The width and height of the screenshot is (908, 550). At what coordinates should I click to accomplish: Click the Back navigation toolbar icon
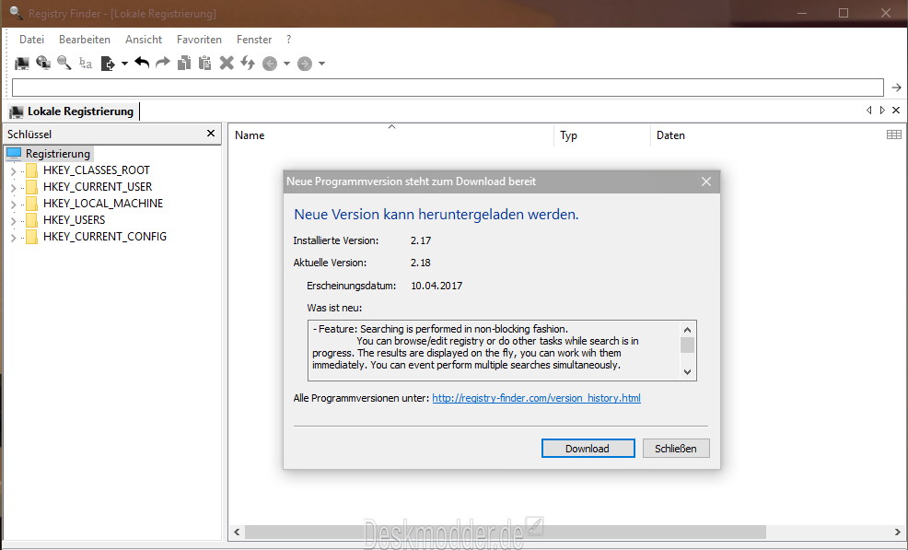(269, 64)
